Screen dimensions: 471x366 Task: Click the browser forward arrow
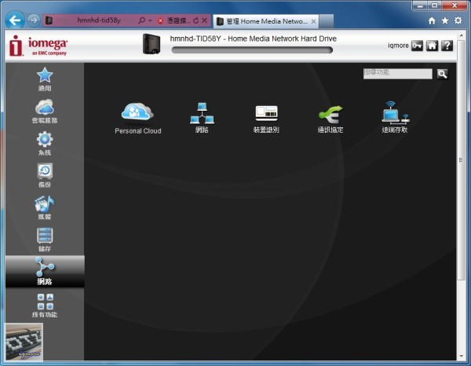pyautogui.click(x=34, y=20)
